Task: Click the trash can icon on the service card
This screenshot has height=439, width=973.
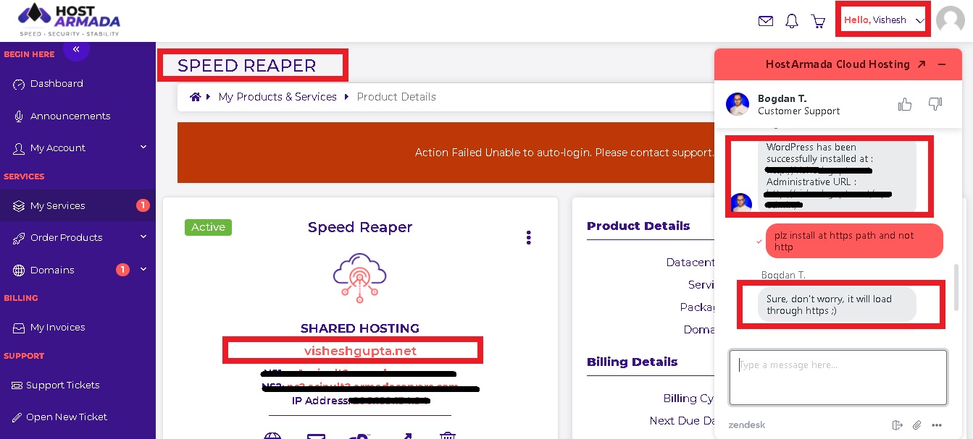Action: coord(448,435)
